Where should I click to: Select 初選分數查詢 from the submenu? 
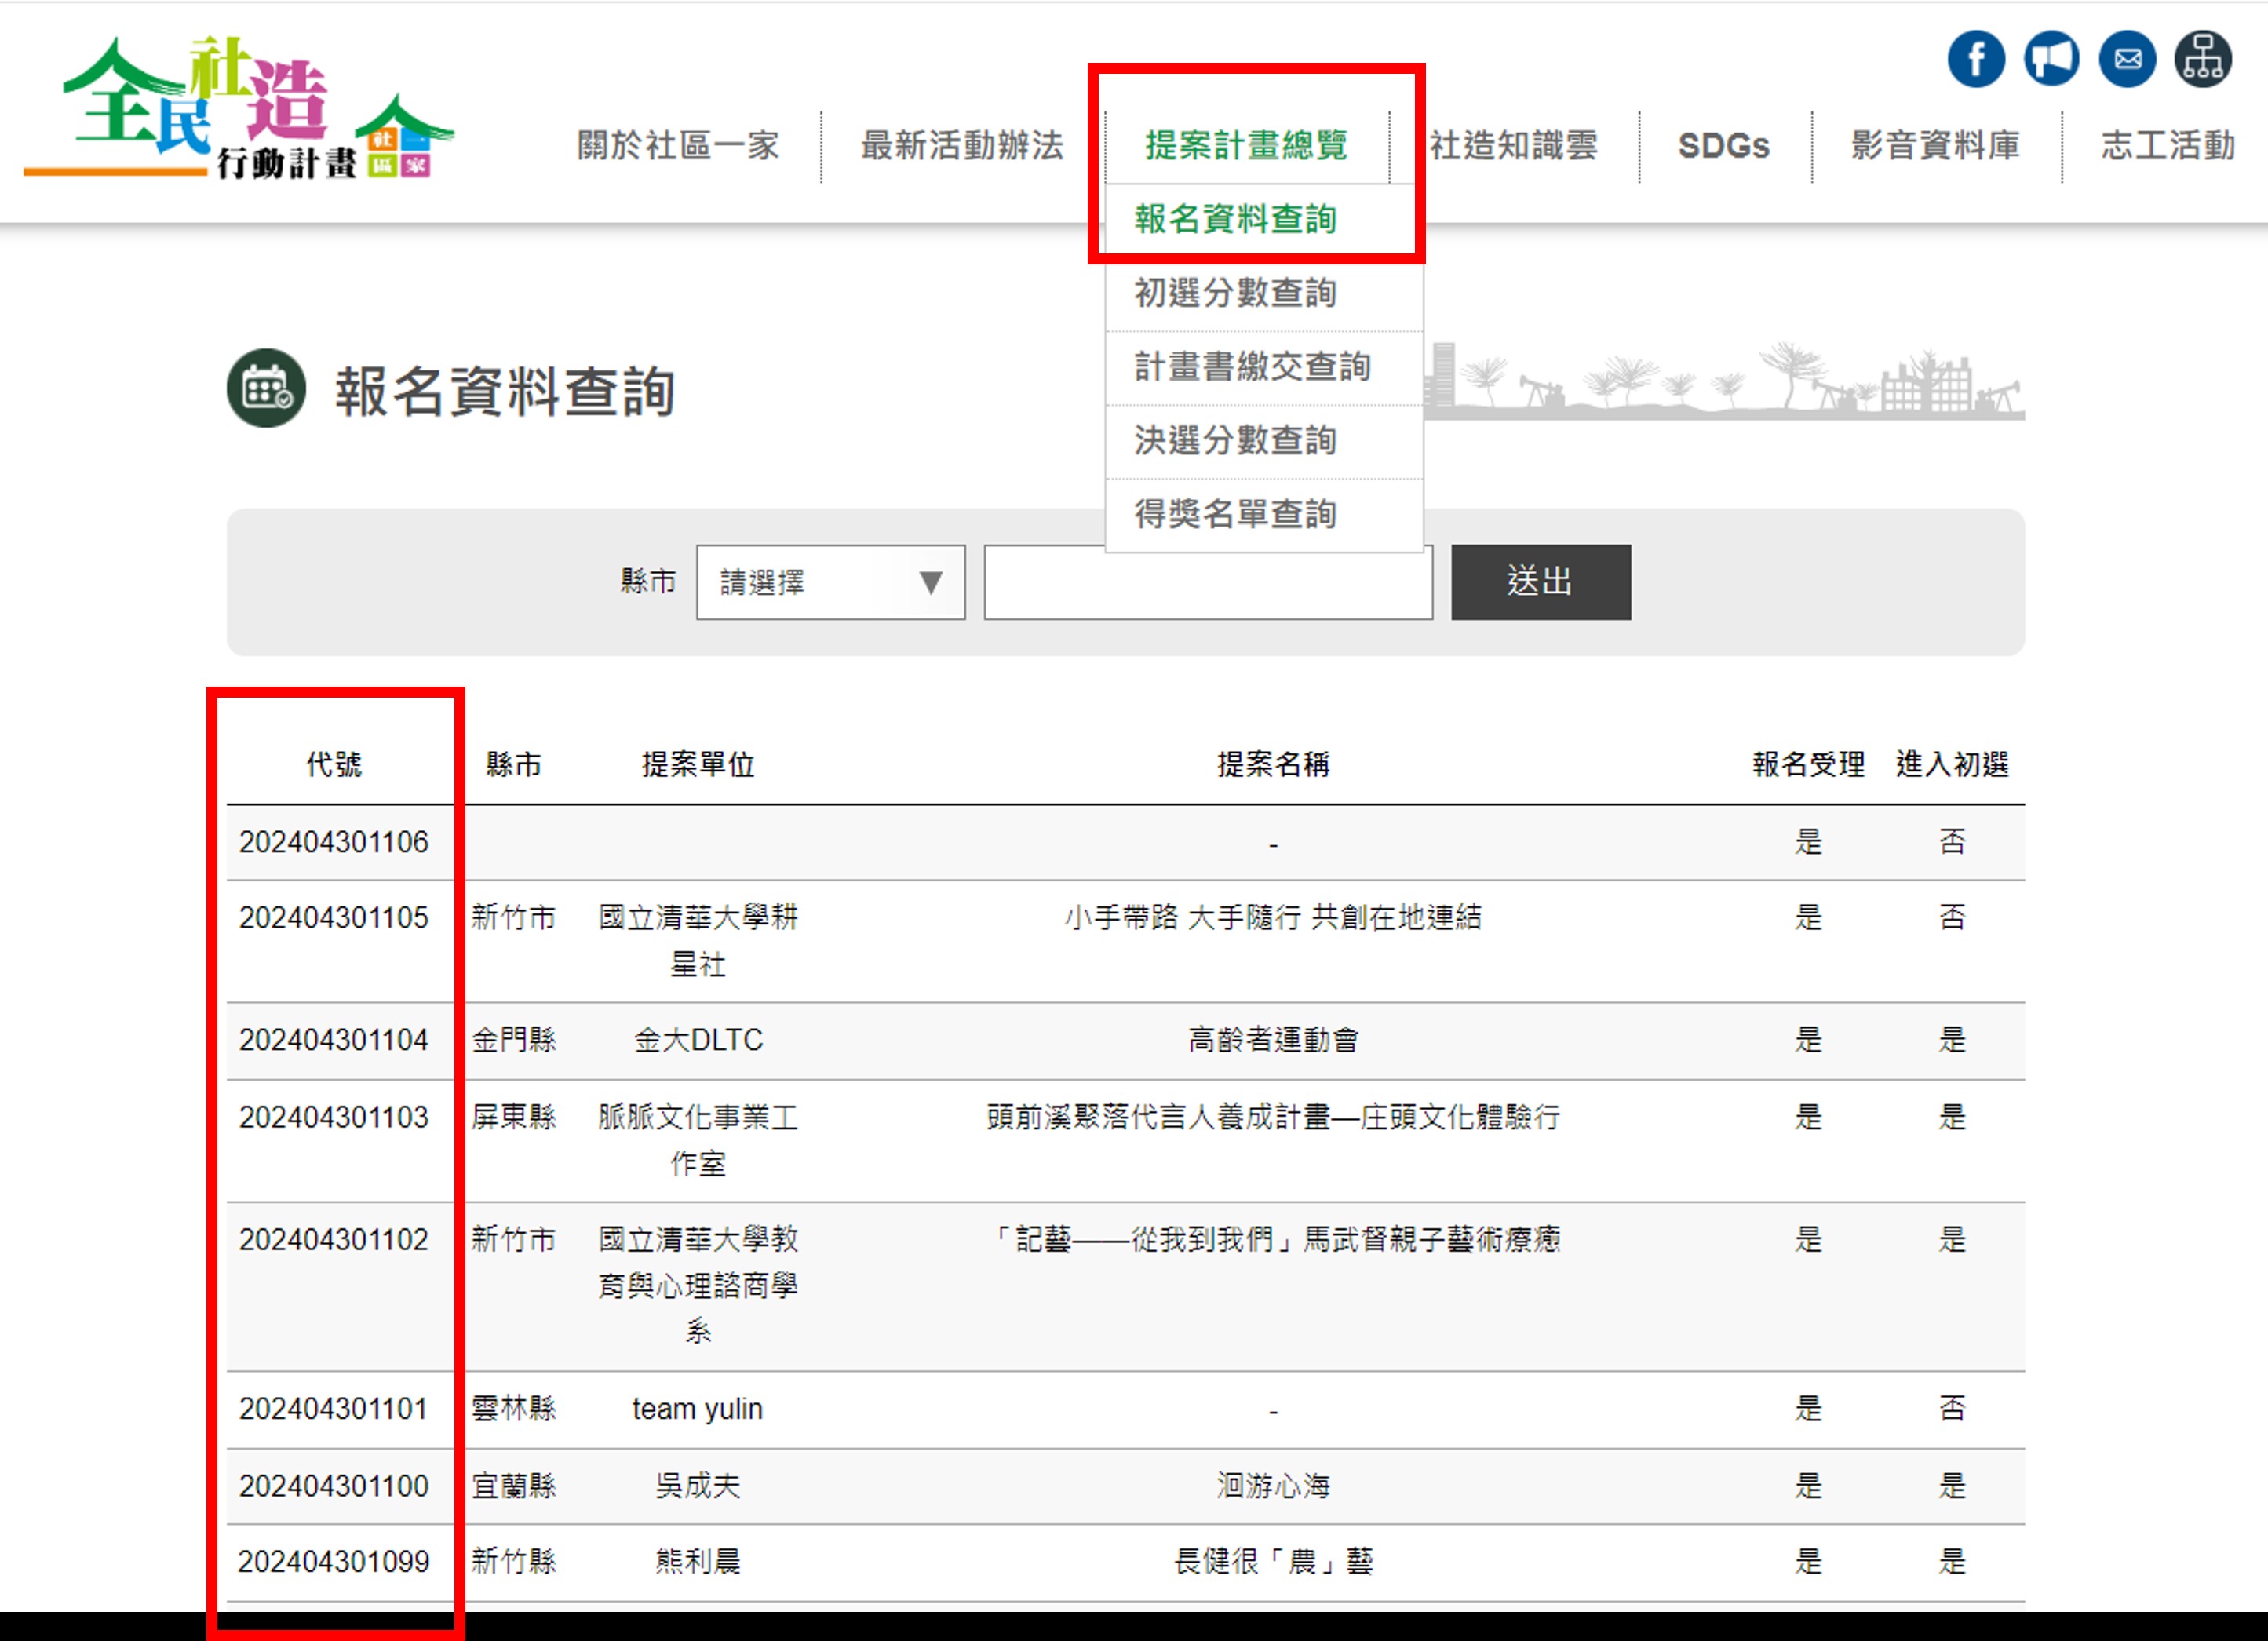tap(1236, 293)
